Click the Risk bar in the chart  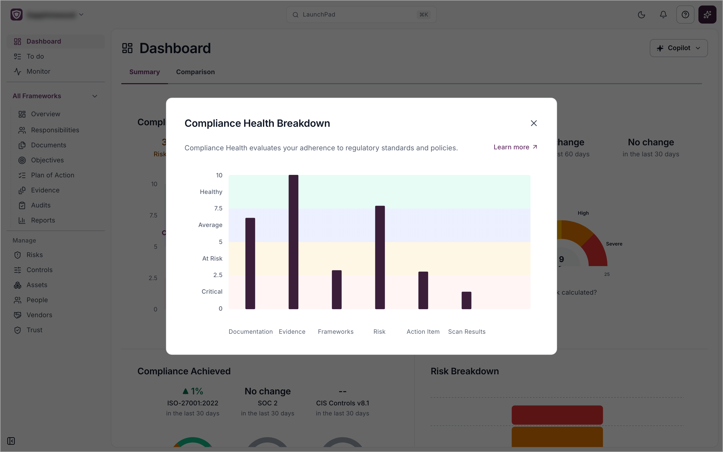[x=380, y=257]
